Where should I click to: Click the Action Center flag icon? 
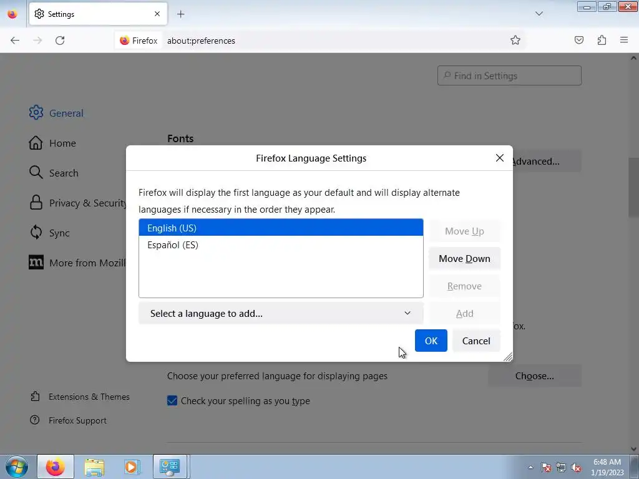[x=545, y=467]
